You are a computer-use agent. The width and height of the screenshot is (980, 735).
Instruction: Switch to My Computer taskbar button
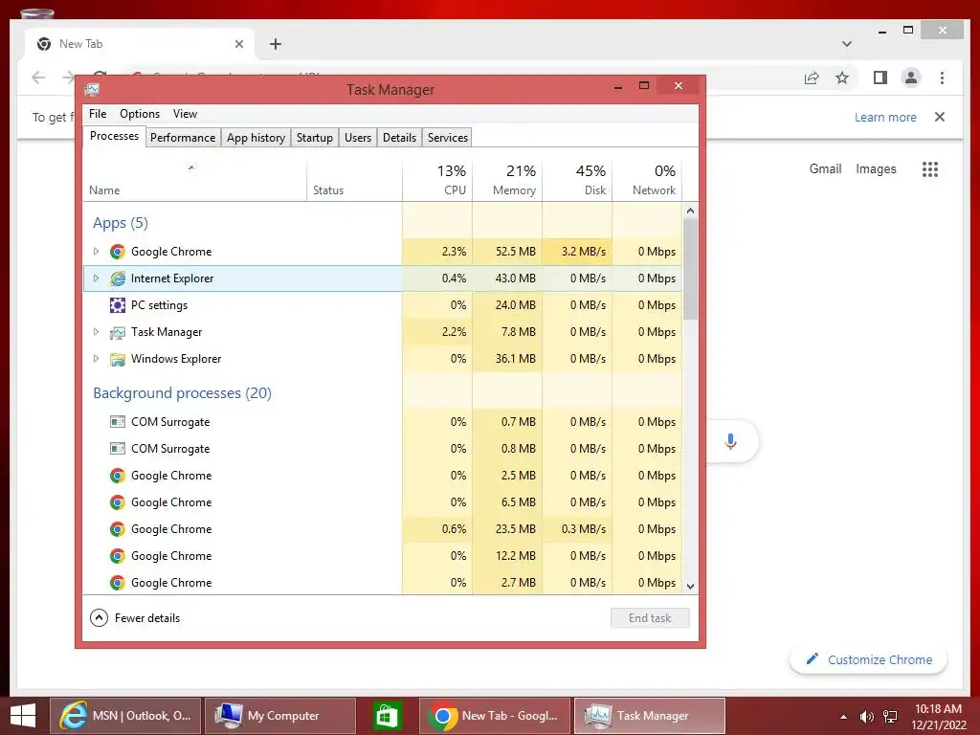pyautogui.click(x=280, y=716)
